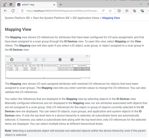Click the FlowTarget attribute cell
Viewport: 149px width, 138px height.
pyautogui.click(x=34, y=68)
